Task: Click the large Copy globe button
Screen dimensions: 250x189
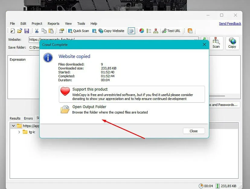Action: 232,43
